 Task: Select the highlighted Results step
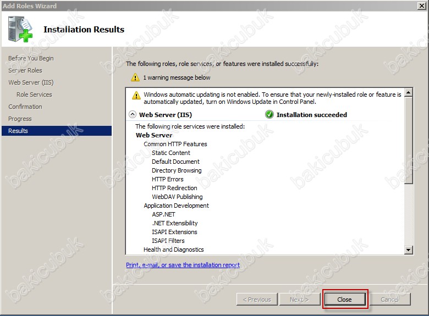[x=57, y=131]
